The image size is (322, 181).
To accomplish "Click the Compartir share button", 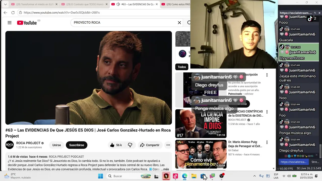I will pos(150,145).
